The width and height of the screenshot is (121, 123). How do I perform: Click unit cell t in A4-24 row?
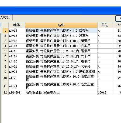click(105, 86)
